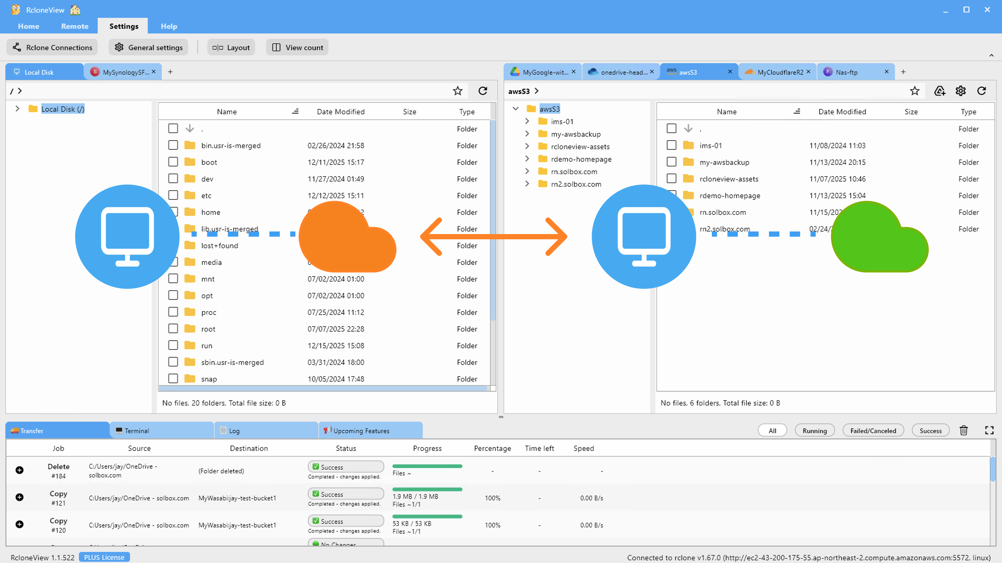Switch to the Remote menu
The height and width of the screenshot is (563, 1002).
(74, 26)
